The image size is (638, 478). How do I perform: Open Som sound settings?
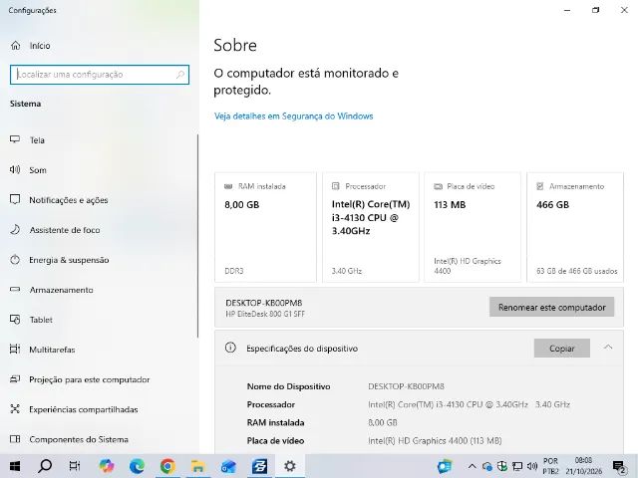click(x=38, y=170)
